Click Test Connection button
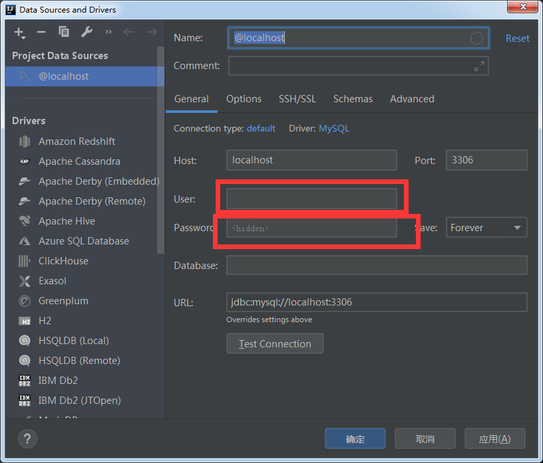543x463 pixels. 275,343
